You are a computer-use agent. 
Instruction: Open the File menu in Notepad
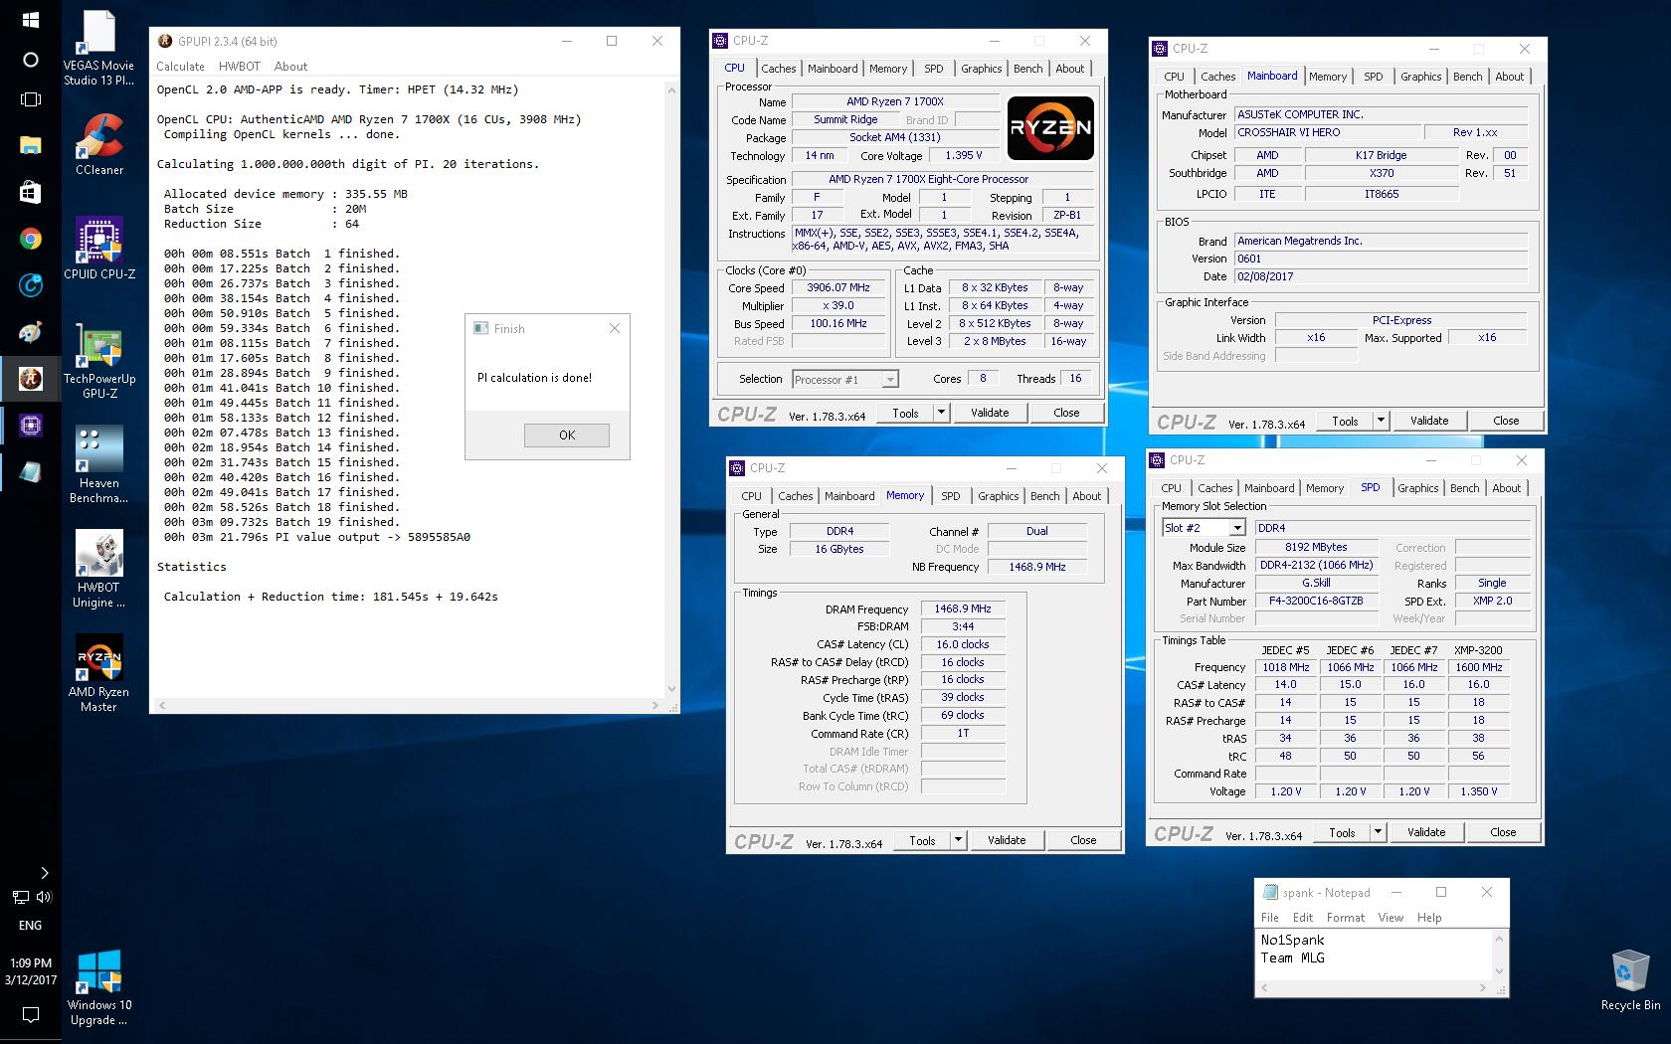coord(1270,918)
